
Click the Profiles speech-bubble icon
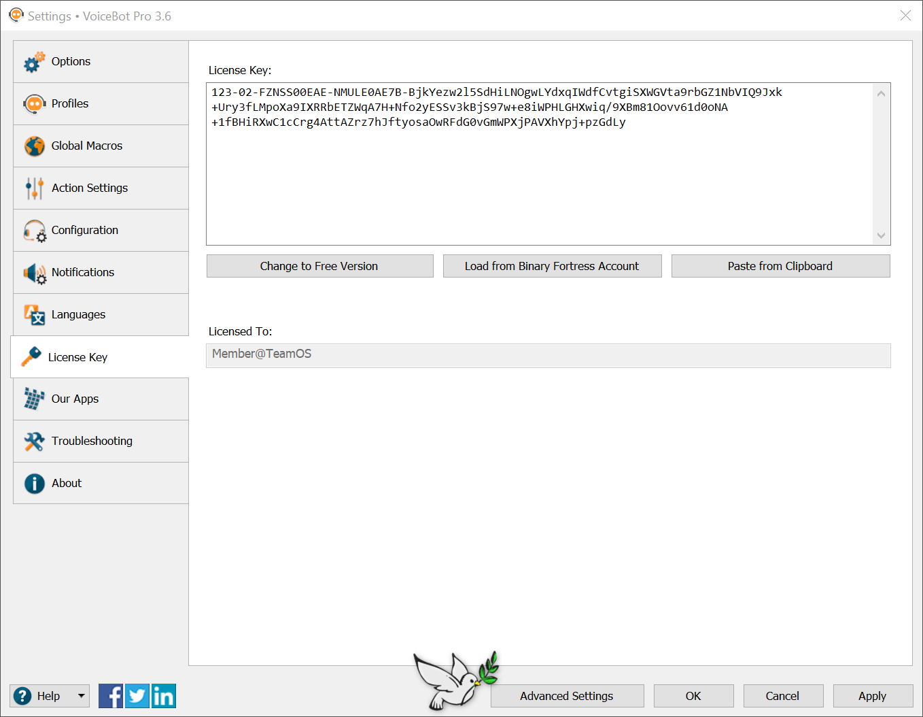[34, 104]
